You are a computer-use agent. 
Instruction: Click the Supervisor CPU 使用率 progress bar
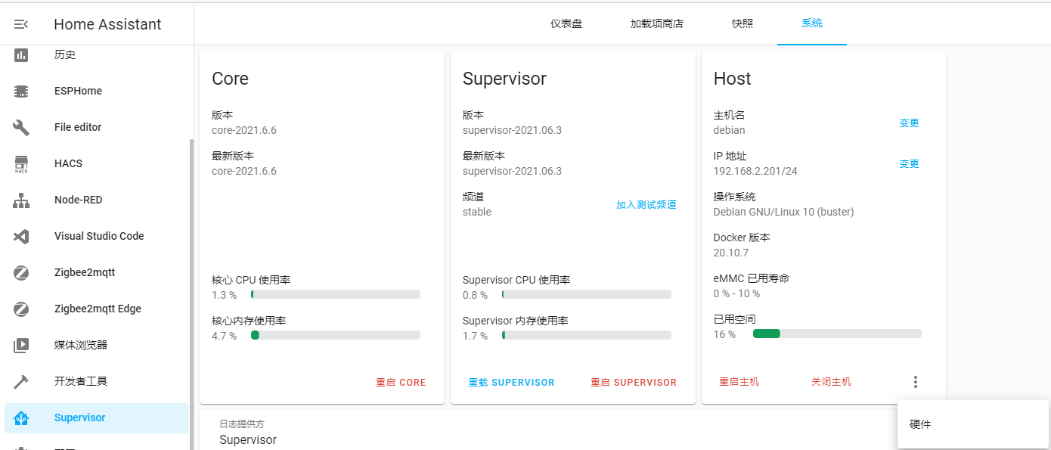pyautogui.click(x=587, y=294)
